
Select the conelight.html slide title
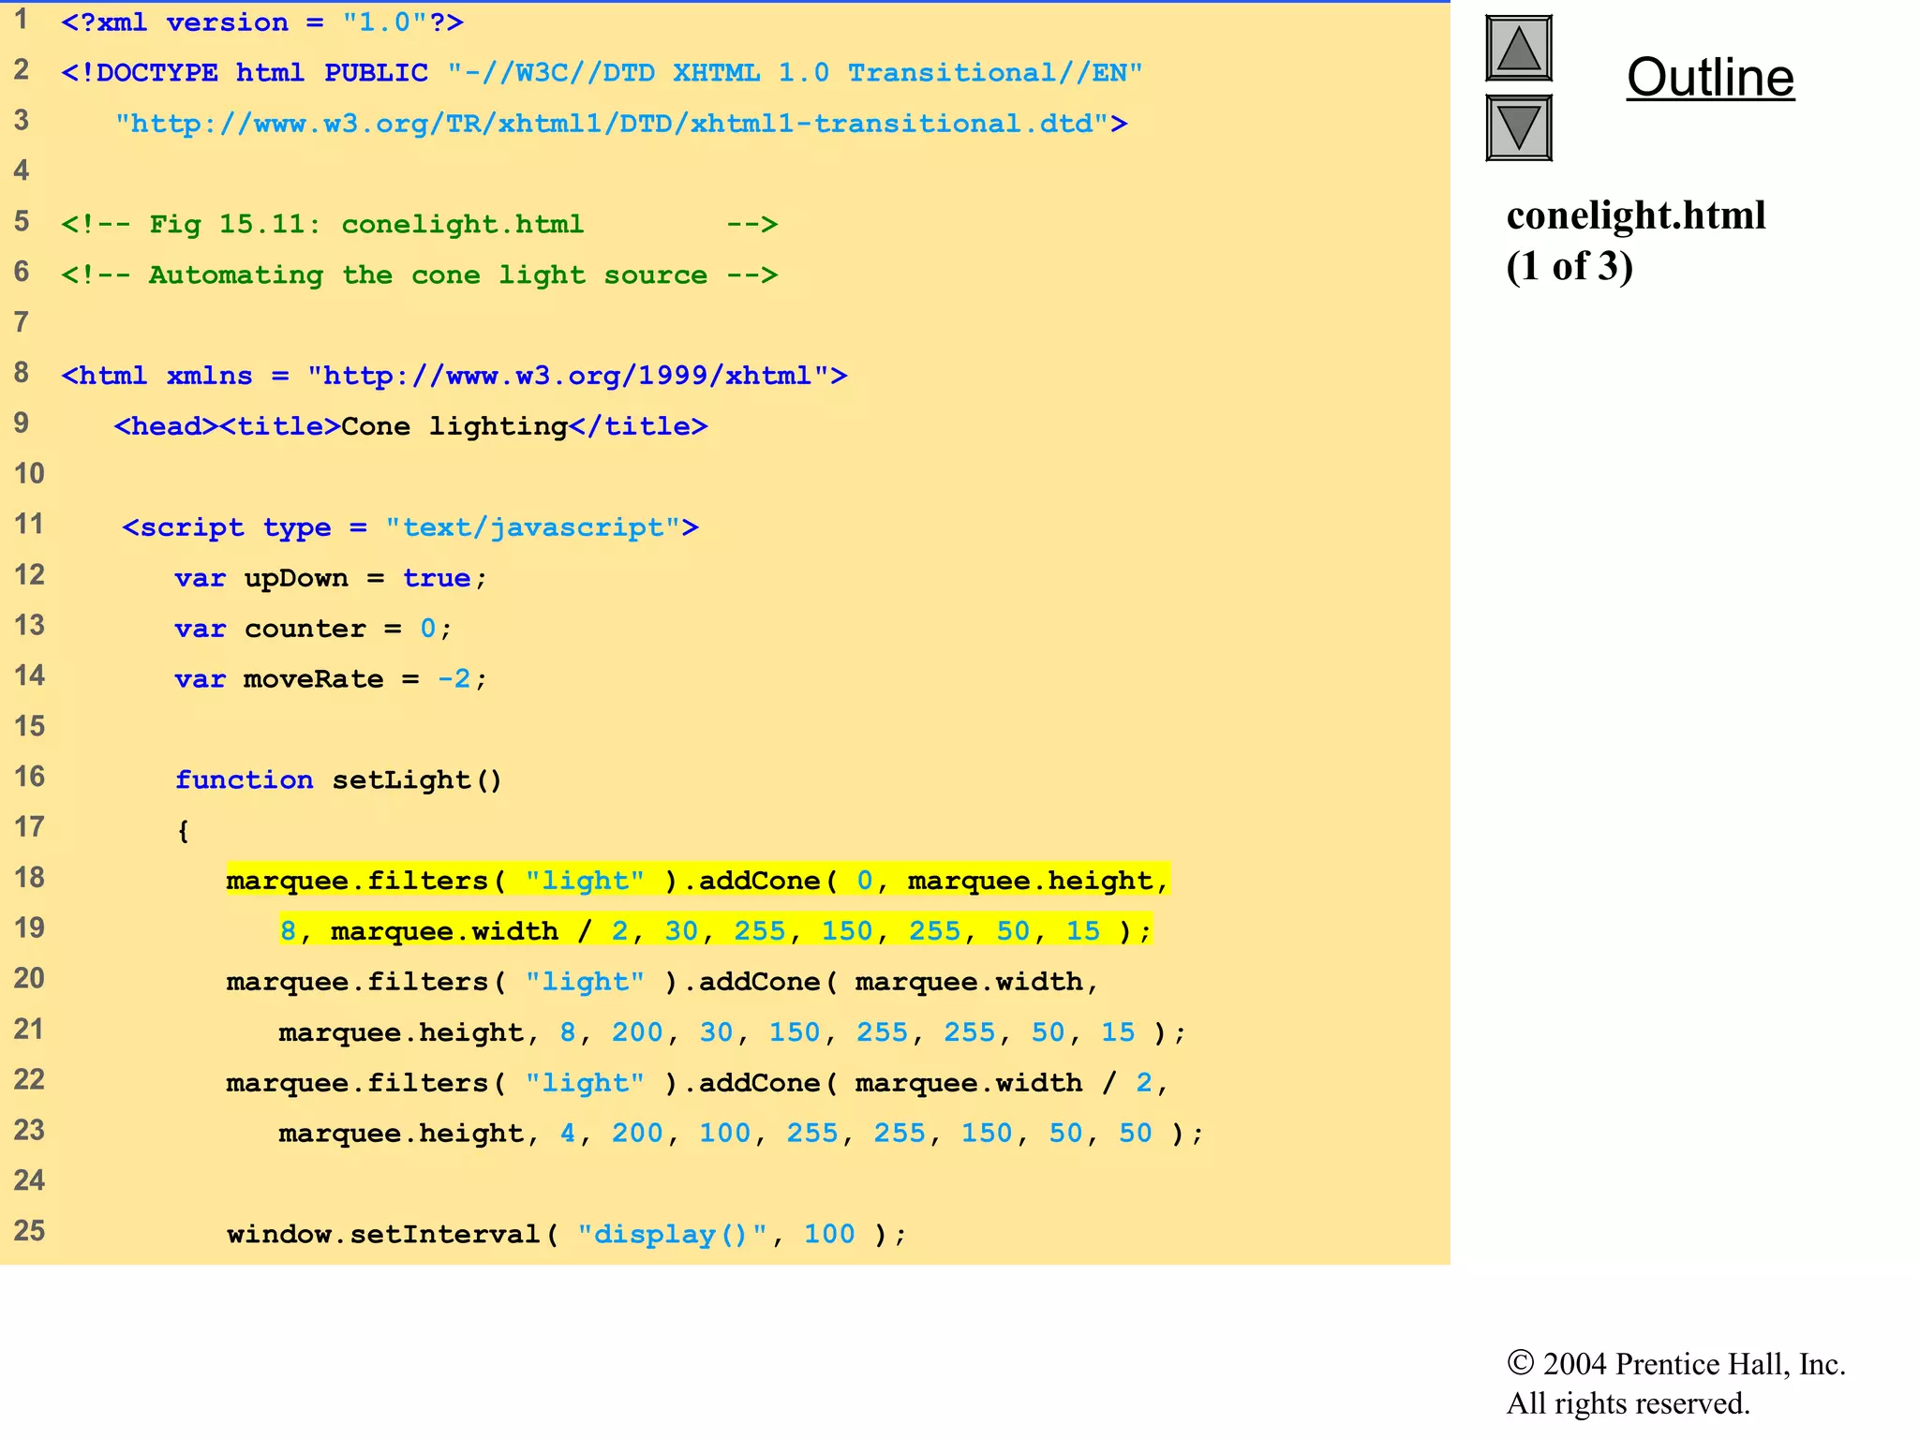pyautogui.click(x=1636, y=215)
